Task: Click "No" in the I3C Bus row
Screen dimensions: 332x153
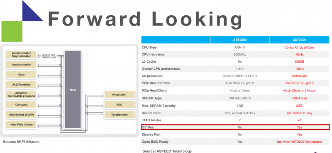Action: click(x=240, y=127)
